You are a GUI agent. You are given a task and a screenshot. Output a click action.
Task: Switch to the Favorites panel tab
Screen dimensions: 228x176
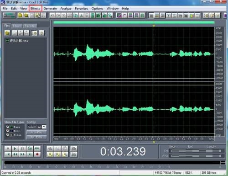point(30,26)
